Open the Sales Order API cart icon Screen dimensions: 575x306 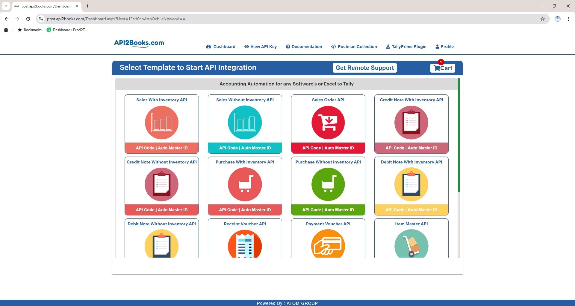(328, 123)
